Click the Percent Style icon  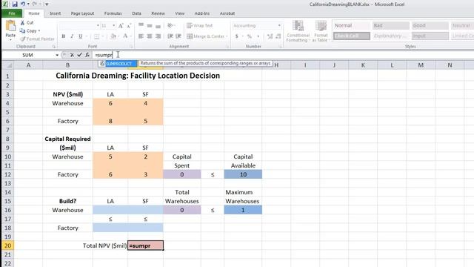[250, 36]
